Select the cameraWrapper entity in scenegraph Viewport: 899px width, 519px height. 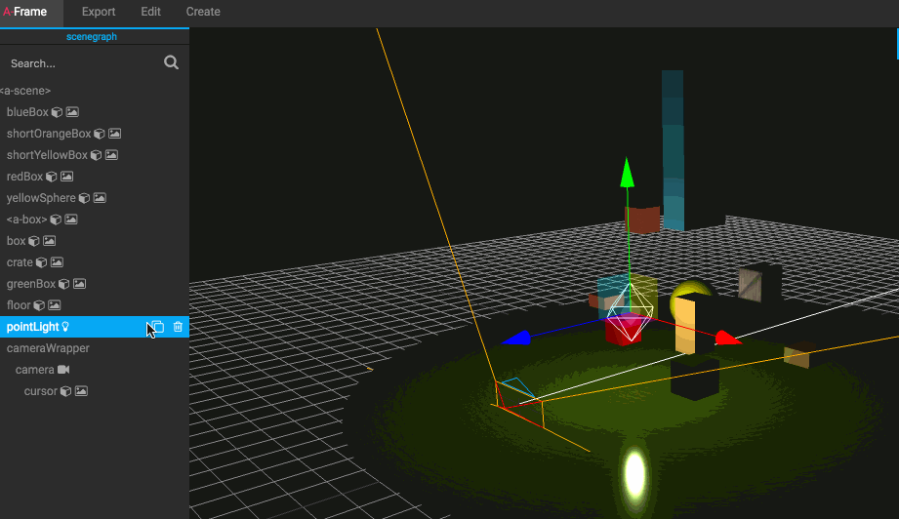click(48, 348)
